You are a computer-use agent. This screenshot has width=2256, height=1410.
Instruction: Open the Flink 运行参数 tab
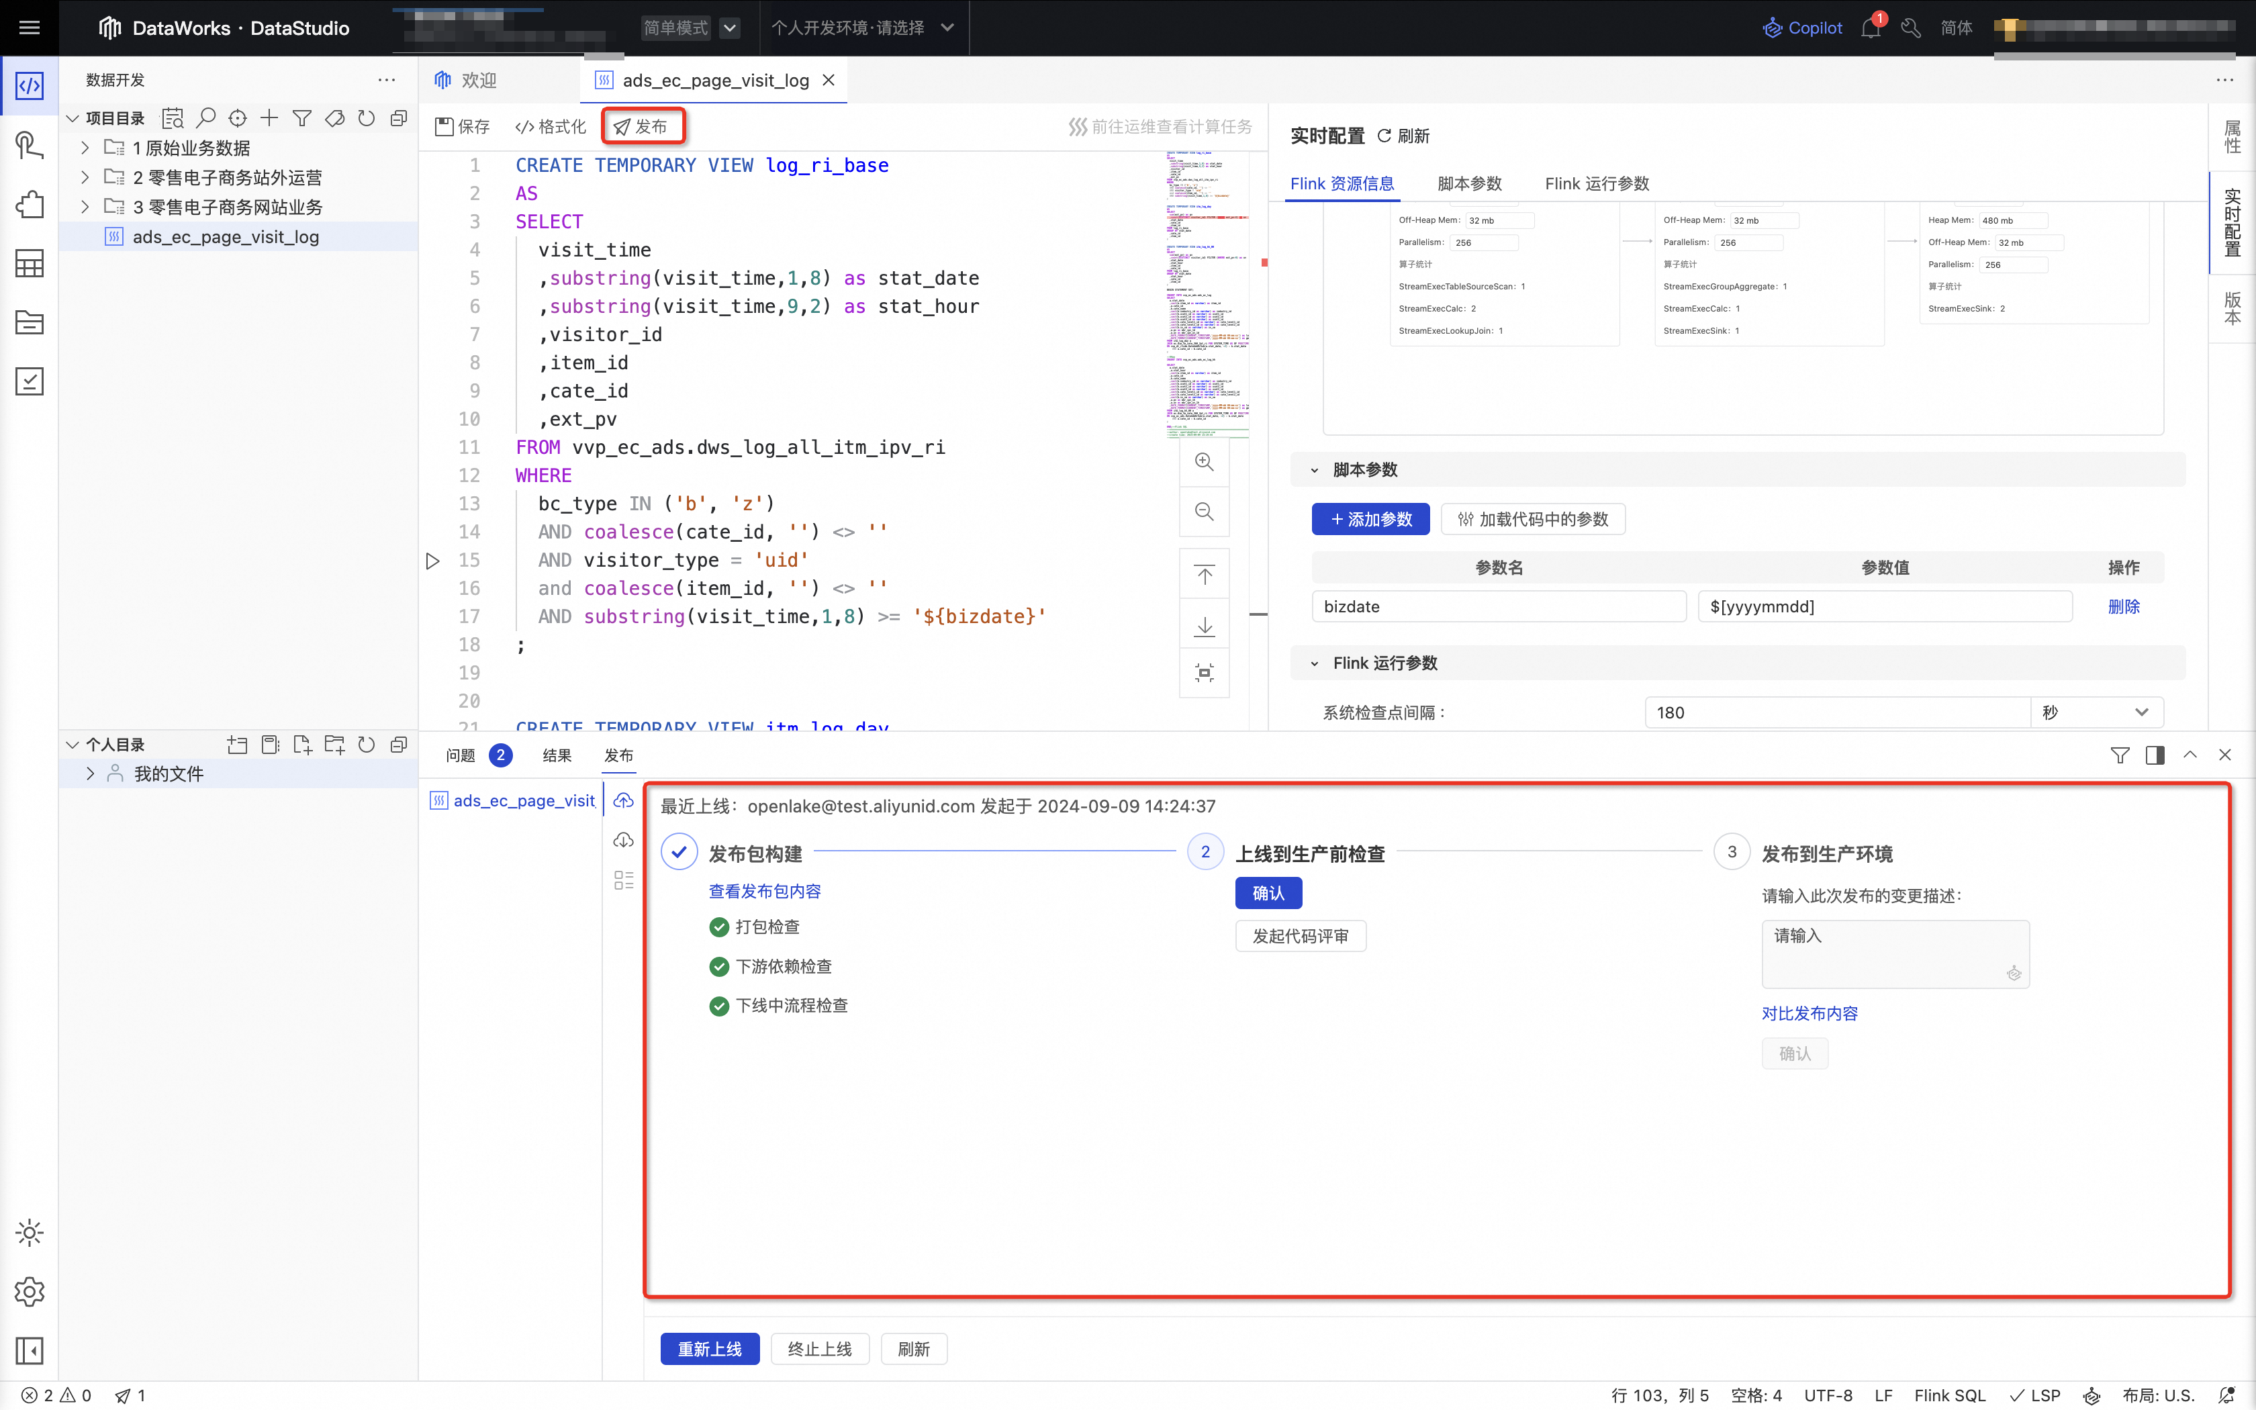[x=1597, y=184]
